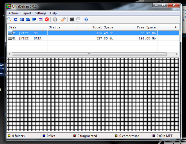This screenshot has width=186, height=144.
Task: Open fragmentation report document icon
Action: pyautogui.click(x=55, y=19)
